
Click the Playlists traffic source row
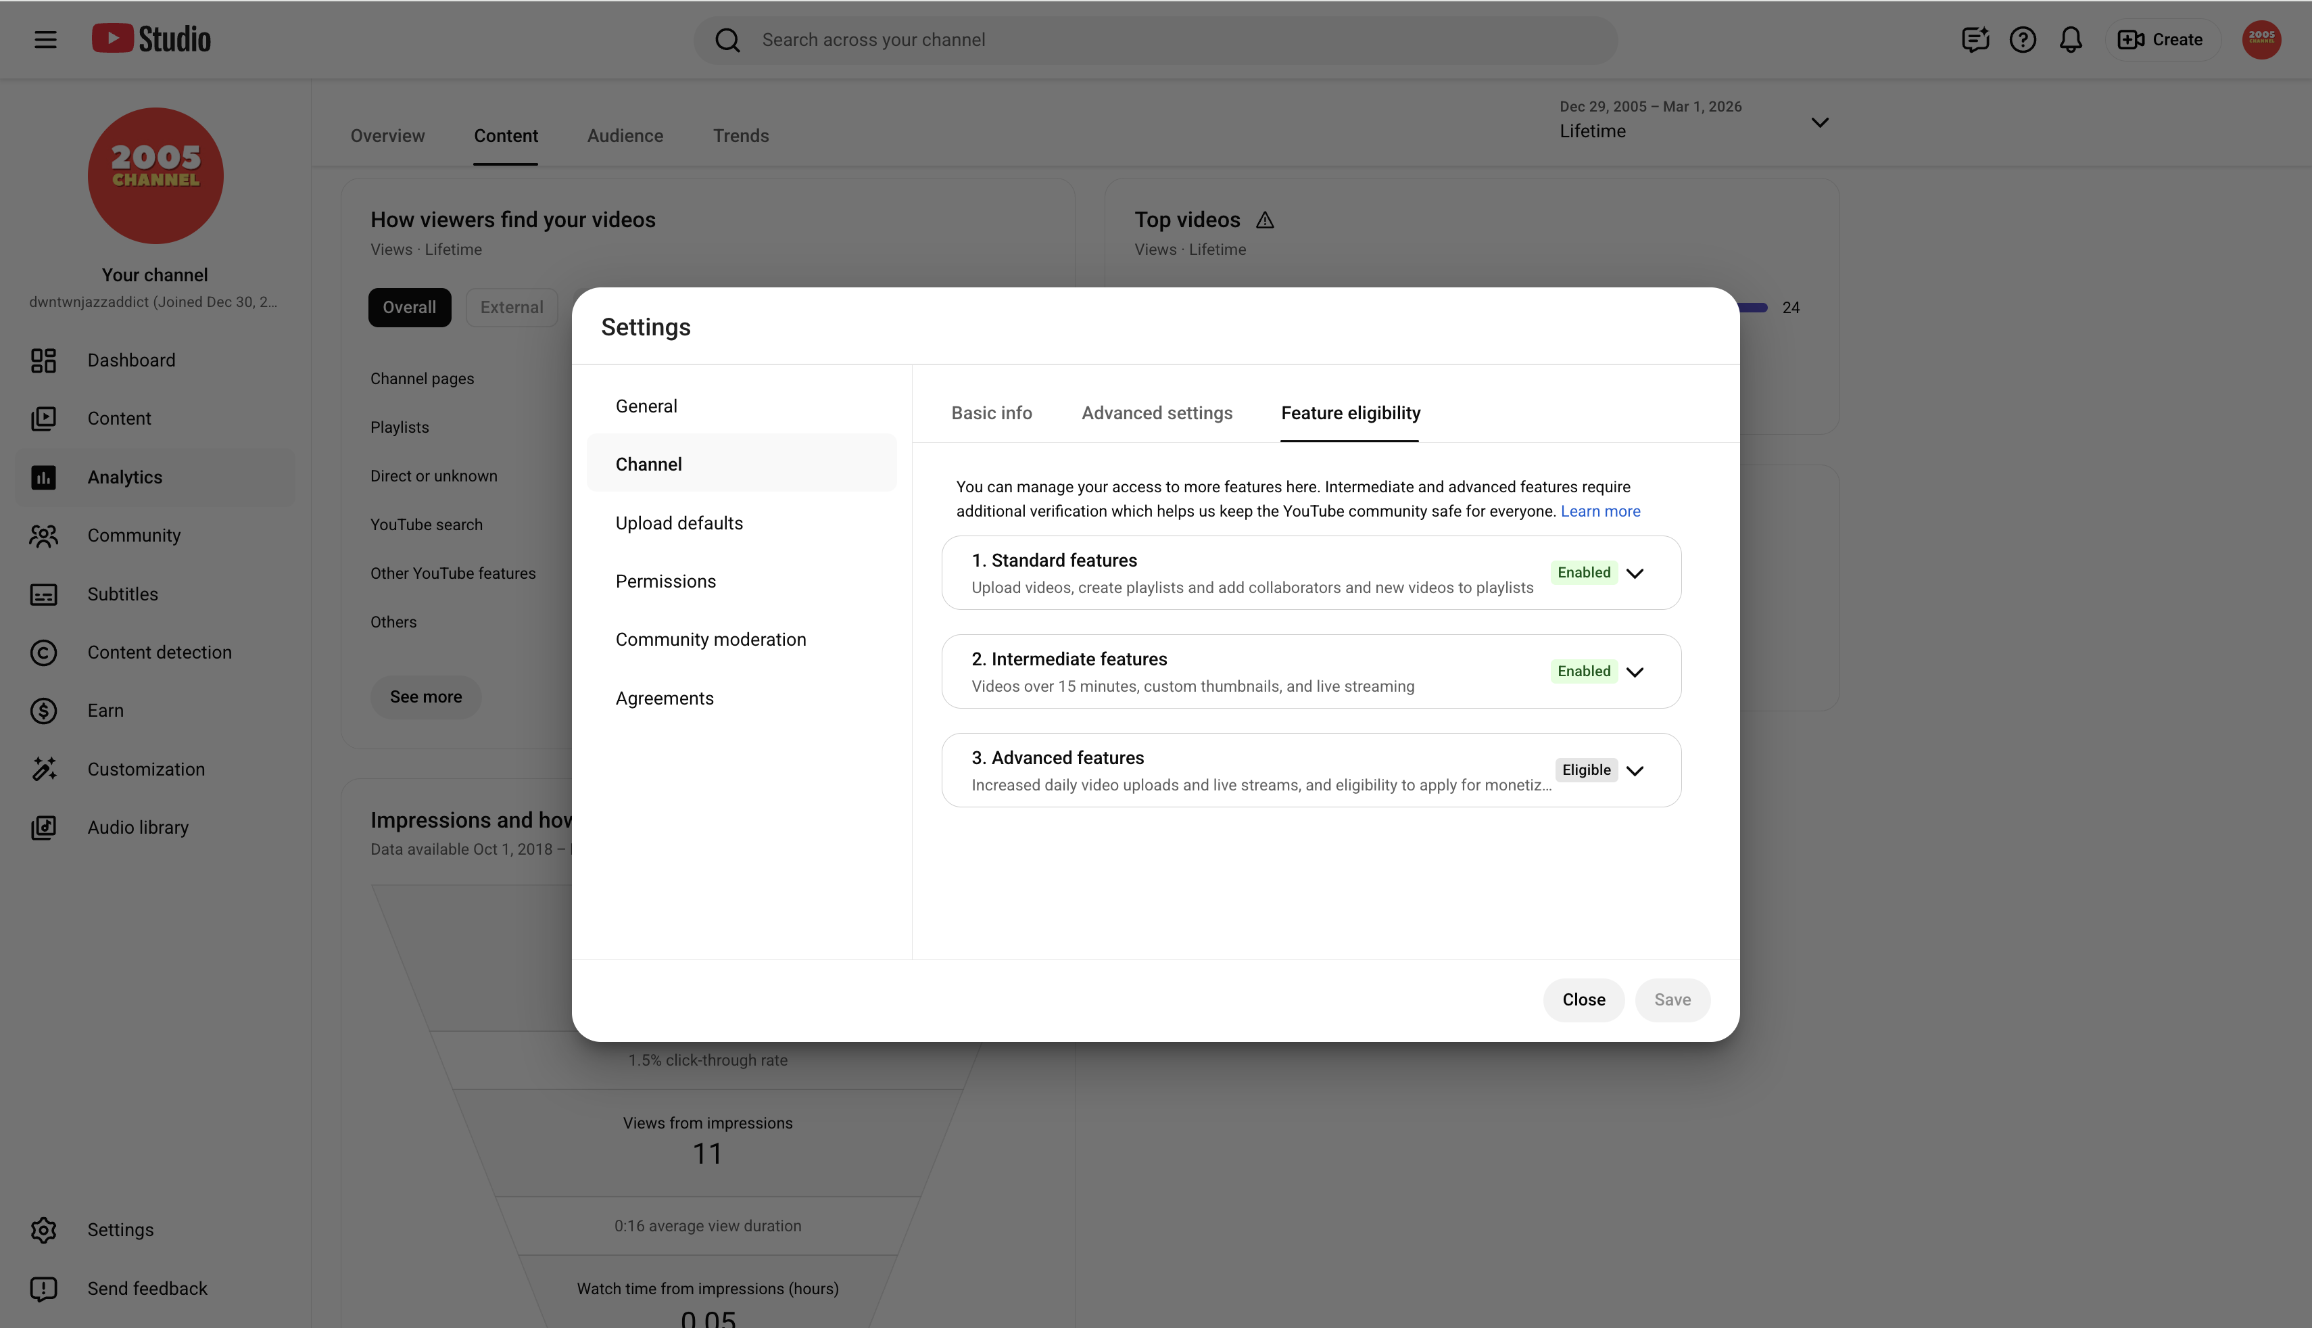tap(400, 427)
